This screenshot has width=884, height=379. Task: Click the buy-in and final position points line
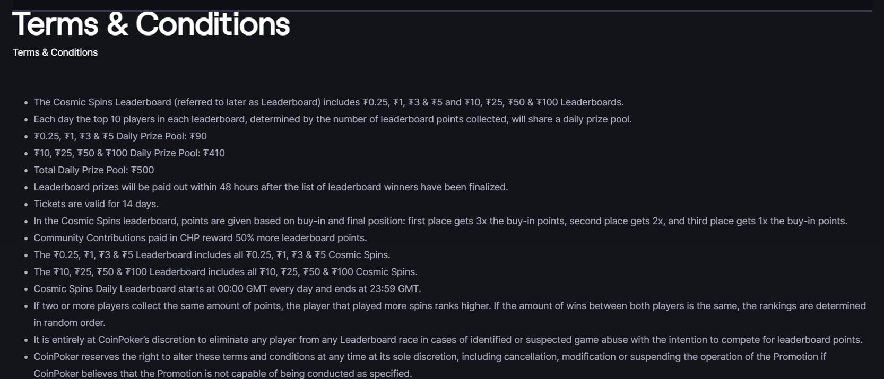click(440, 221)
